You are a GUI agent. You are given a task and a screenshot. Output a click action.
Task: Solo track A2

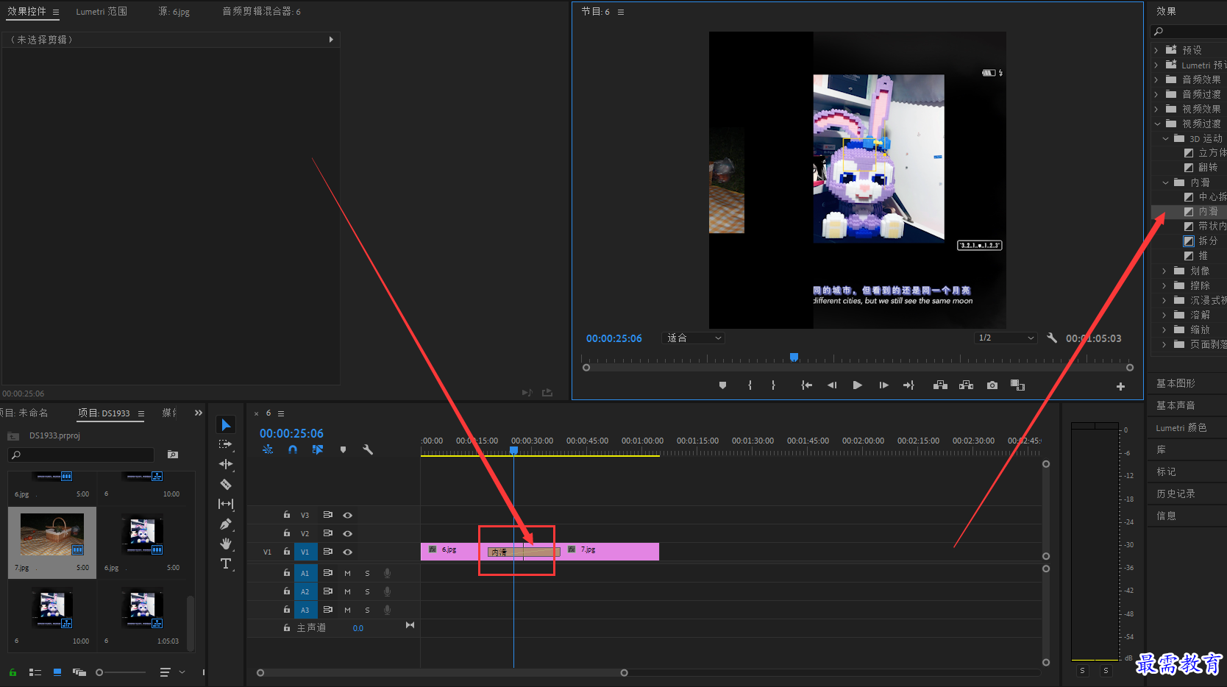pyautogui.click(x=368, y=592)
